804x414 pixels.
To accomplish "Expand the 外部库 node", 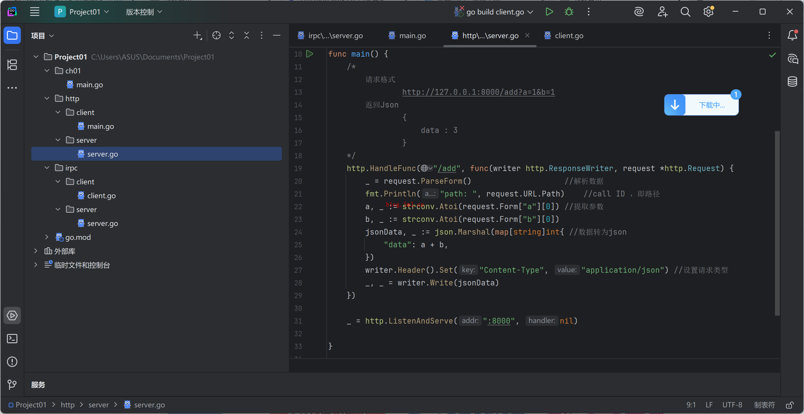I will click(36, 251).
